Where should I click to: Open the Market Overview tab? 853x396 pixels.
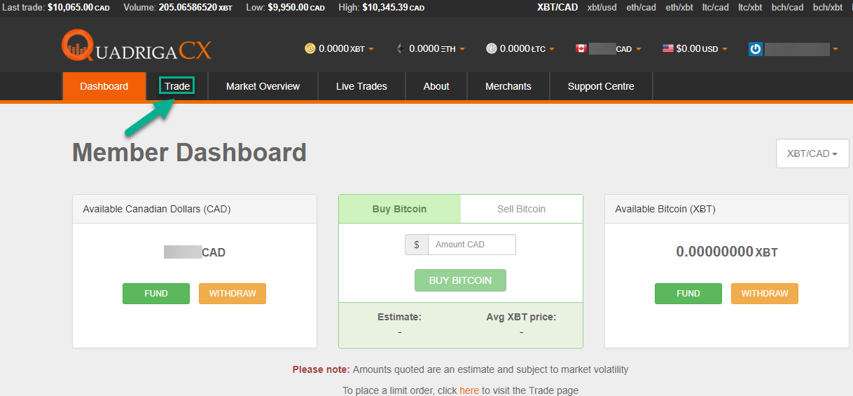[x=263, y=86]
